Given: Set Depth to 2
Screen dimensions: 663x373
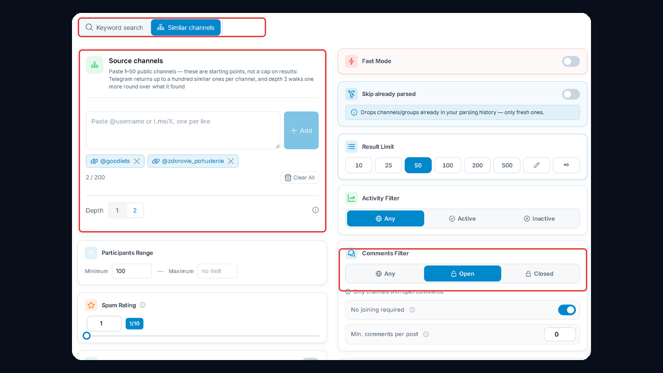Looking at the screenshot, I should click(135, 210).
